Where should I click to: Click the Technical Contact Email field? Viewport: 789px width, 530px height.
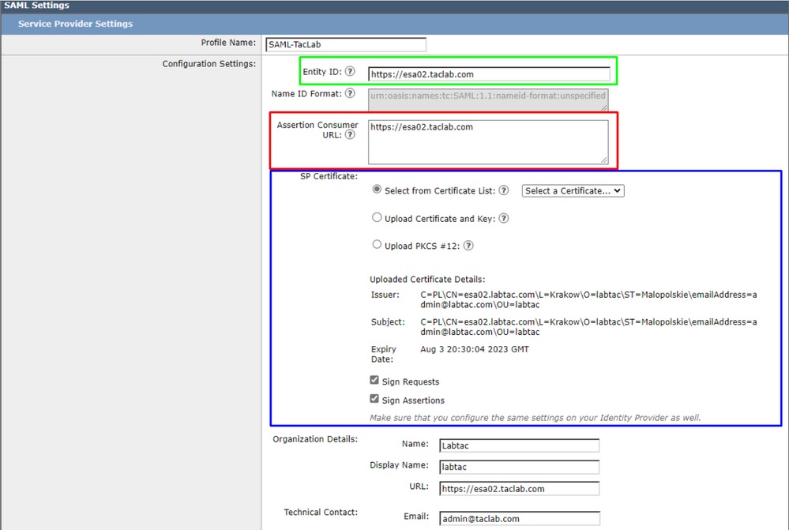click(x=519, y=518)
